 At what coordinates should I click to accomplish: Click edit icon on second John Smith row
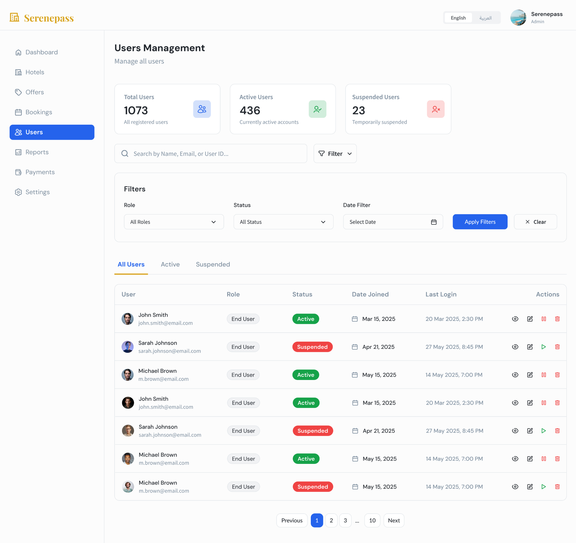(x=530, y=403)
